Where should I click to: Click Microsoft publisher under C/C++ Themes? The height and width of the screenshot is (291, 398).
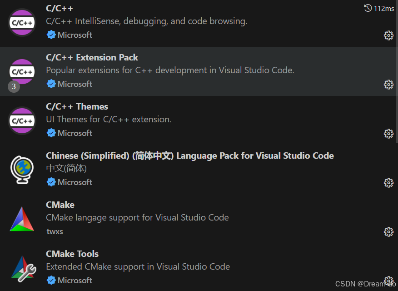pyautogui.click(x=75, y=133)
